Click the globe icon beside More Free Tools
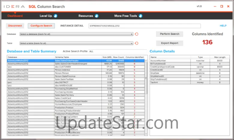234x140 pixels. [x=141, y=16]
